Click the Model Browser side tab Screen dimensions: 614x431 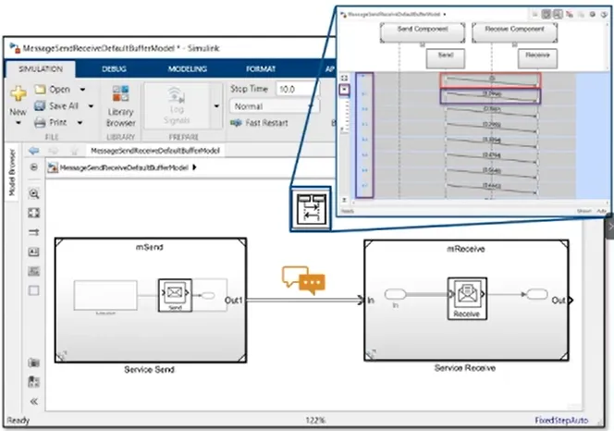coord(12,172)
